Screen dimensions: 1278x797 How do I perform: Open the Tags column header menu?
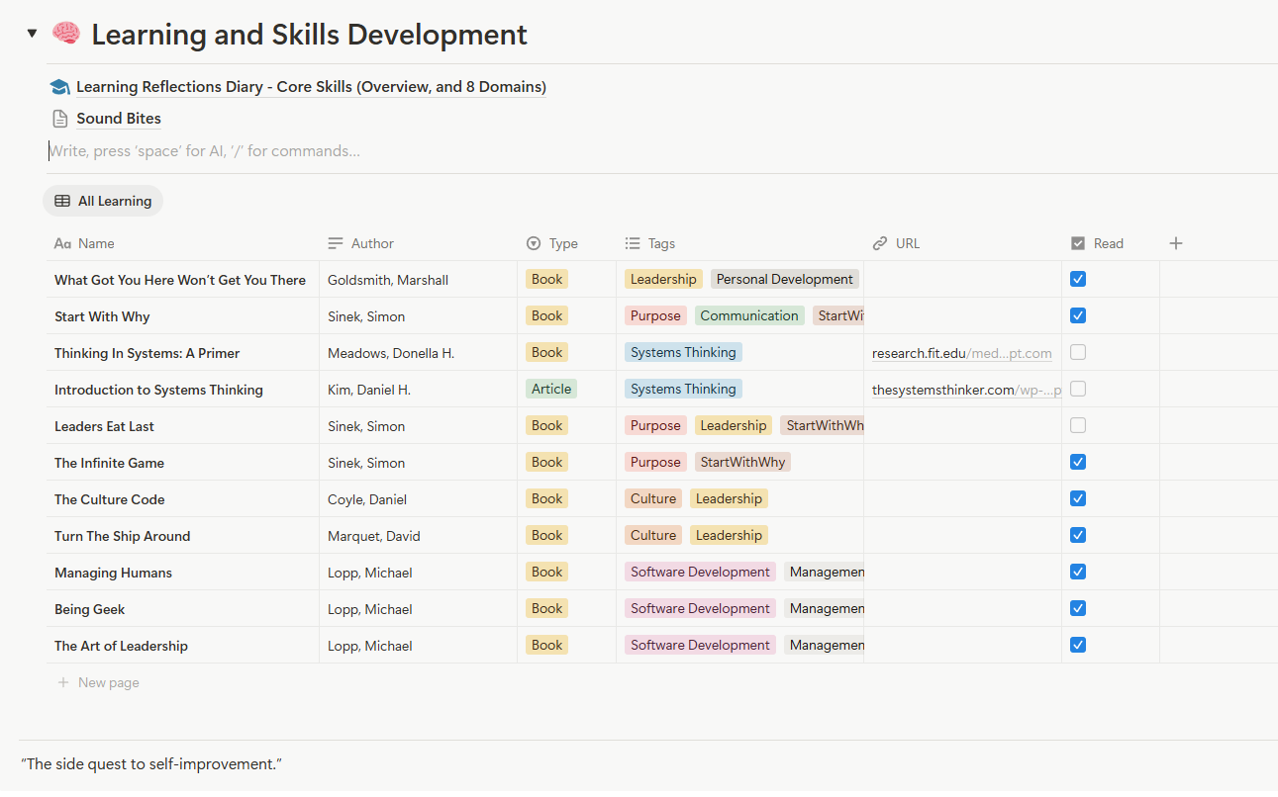661,243
